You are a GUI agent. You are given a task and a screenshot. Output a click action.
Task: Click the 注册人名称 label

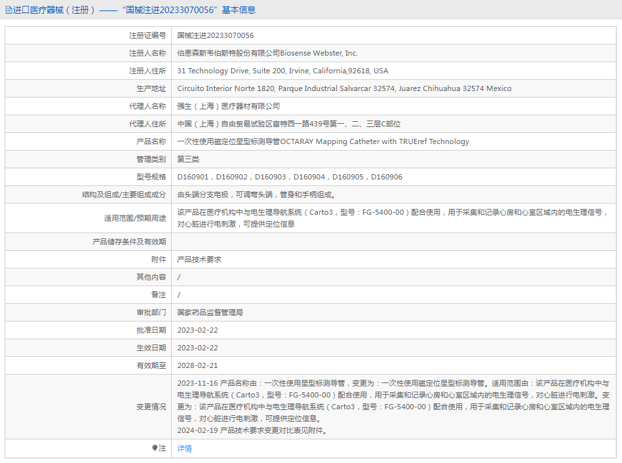pos(147,53)
